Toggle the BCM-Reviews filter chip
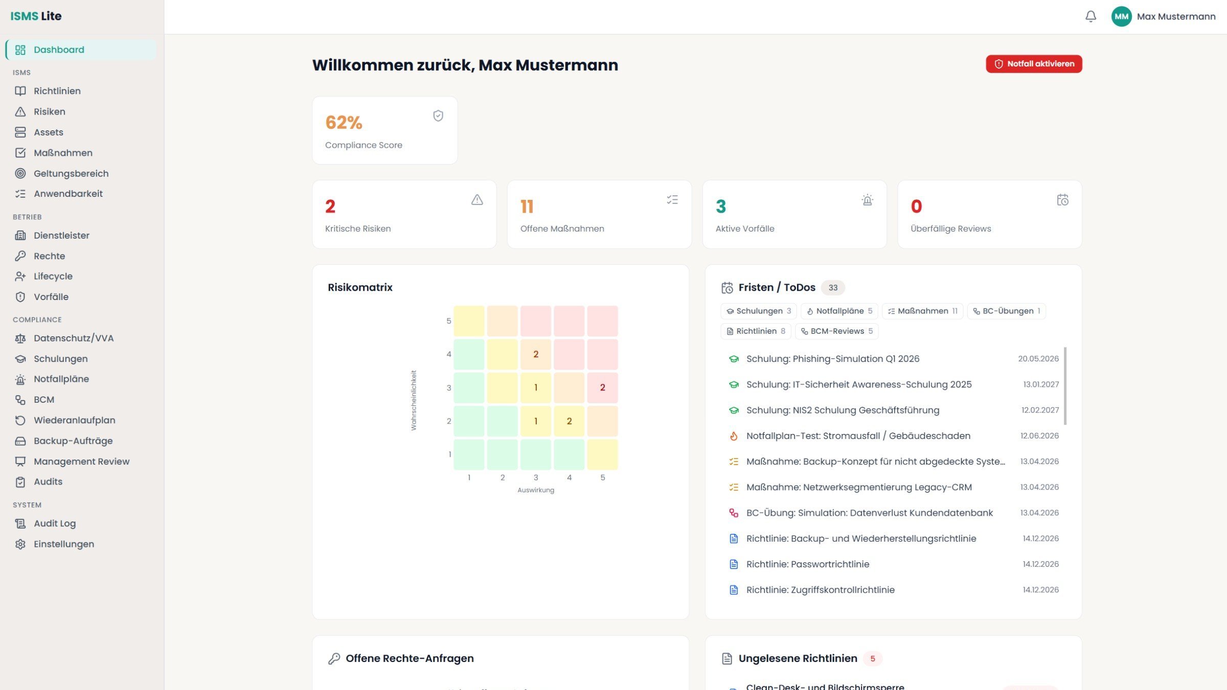This screenshot has width=1227, height=690. coord(836,331)
